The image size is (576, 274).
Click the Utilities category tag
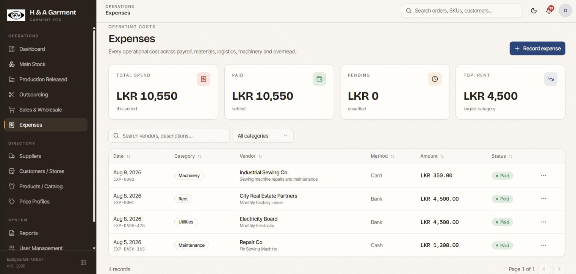click(186, 222)
